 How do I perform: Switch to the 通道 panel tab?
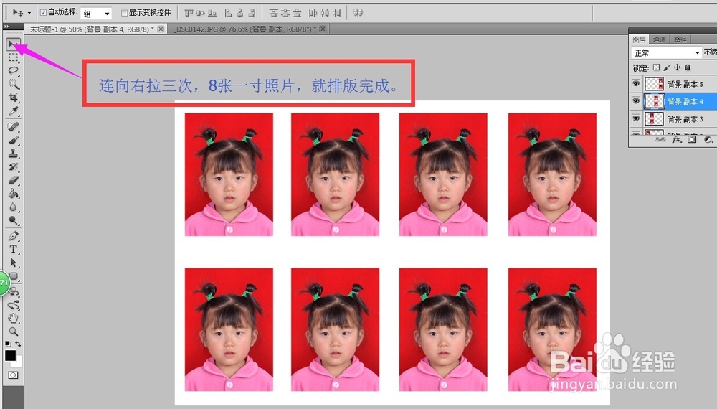pos(659,39)
